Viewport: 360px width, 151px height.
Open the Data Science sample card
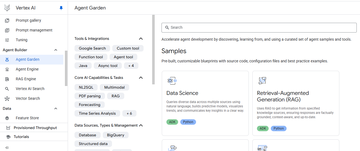(205, 103)
